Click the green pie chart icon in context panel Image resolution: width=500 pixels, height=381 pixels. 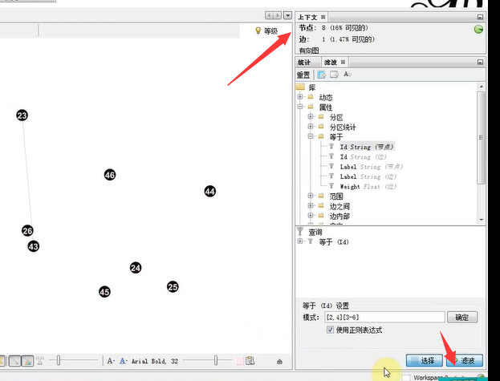(x=478, y=30)
